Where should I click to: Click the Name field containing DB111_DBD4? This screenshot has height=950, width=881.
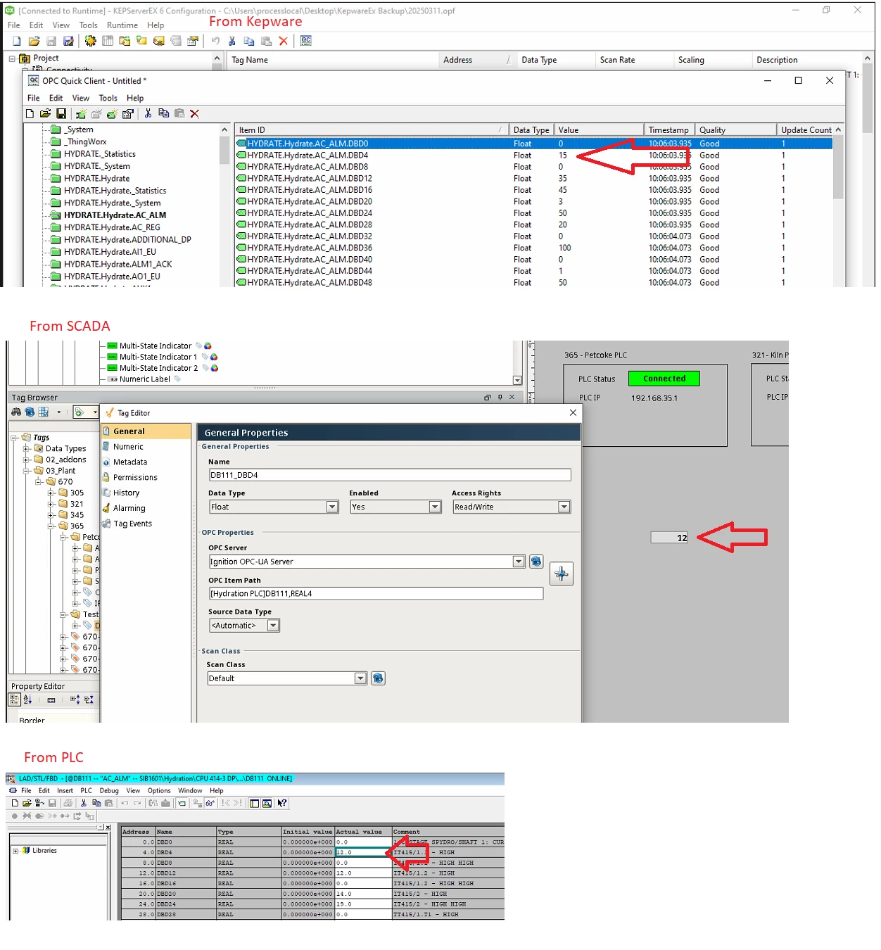click(x=390, y=475)
